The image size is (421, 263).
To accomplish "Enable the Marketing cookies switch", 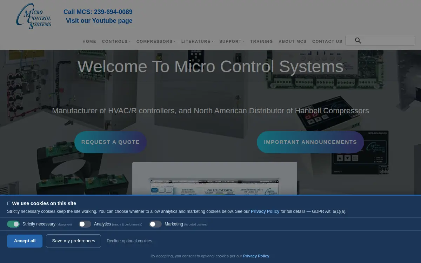I will pyautogui.click(x=155, y=224).
